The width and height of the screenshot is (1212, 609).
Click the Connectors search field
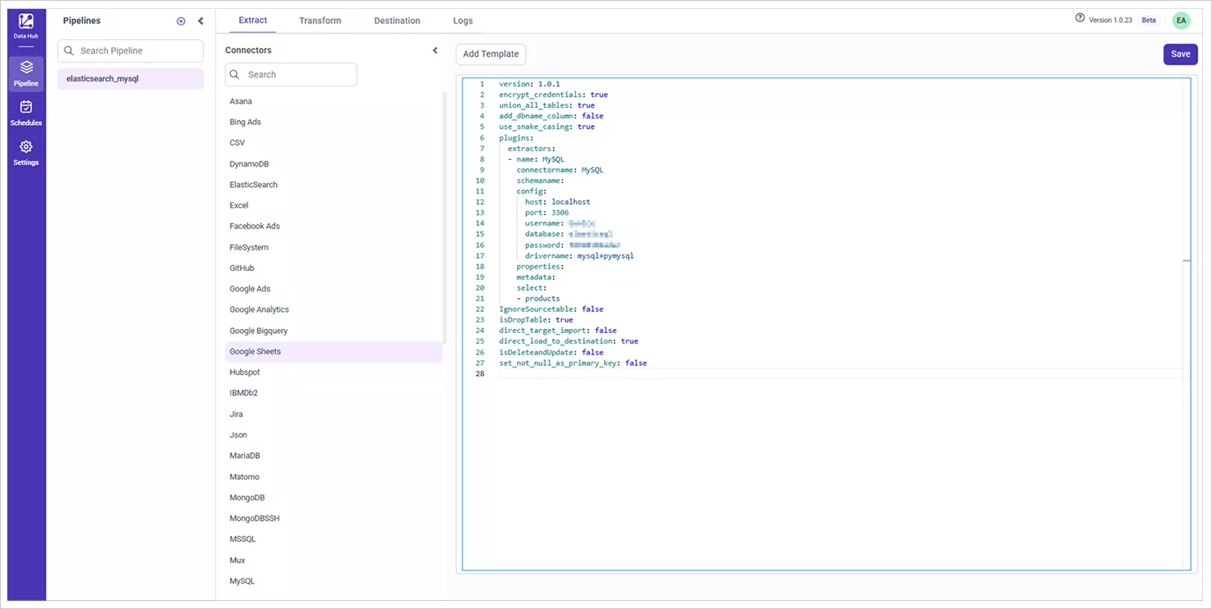click(x=292, y=74)
